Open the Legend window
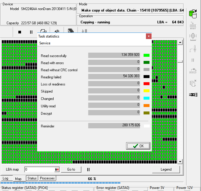201x191 pixels. 166,169
